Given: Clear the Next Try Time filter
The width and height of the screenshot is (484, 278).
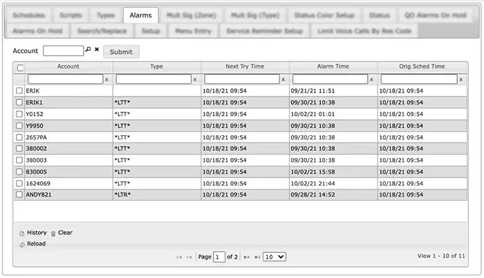Looking at the screenshot, I should (283, 80).
